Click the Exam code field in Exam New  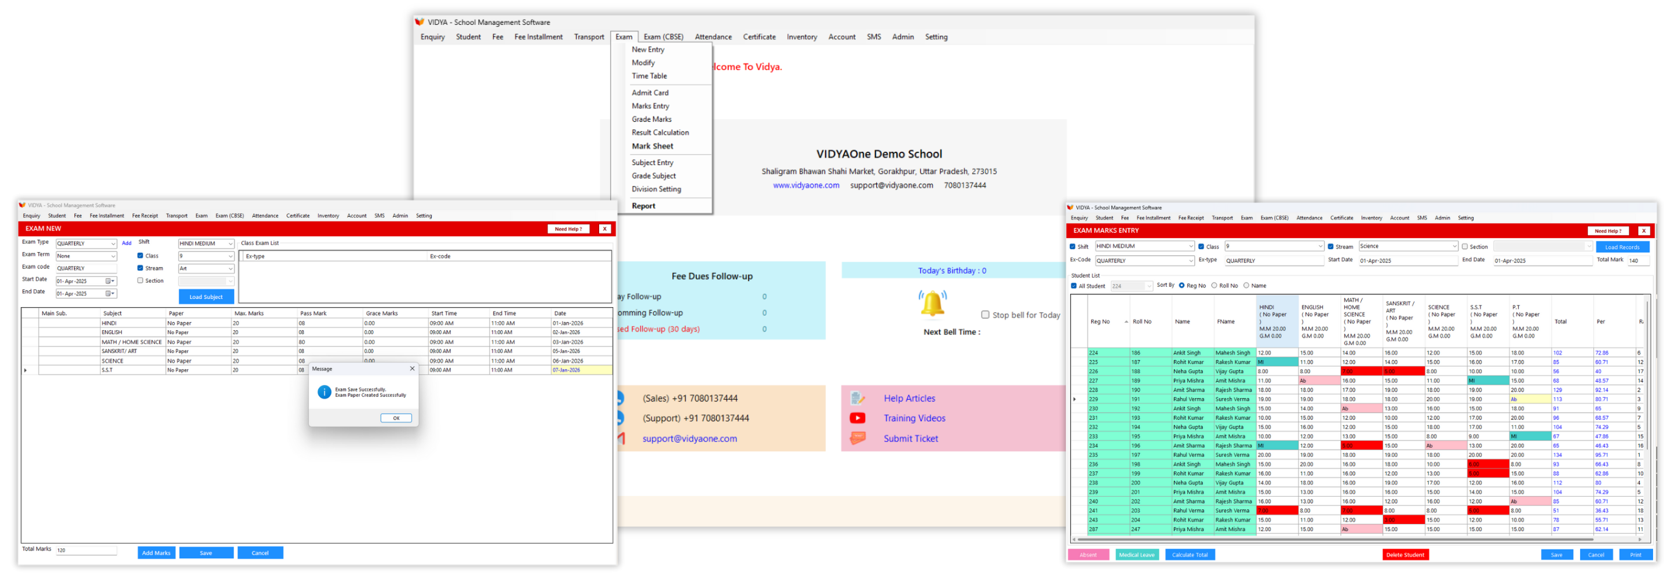tap(86, 268)
